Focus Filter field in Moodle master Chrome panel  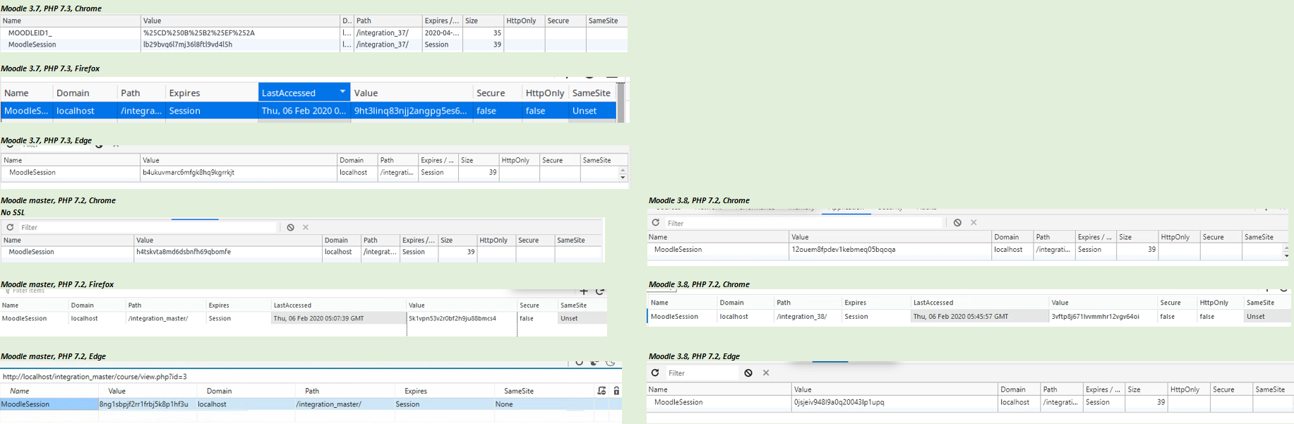147,227
